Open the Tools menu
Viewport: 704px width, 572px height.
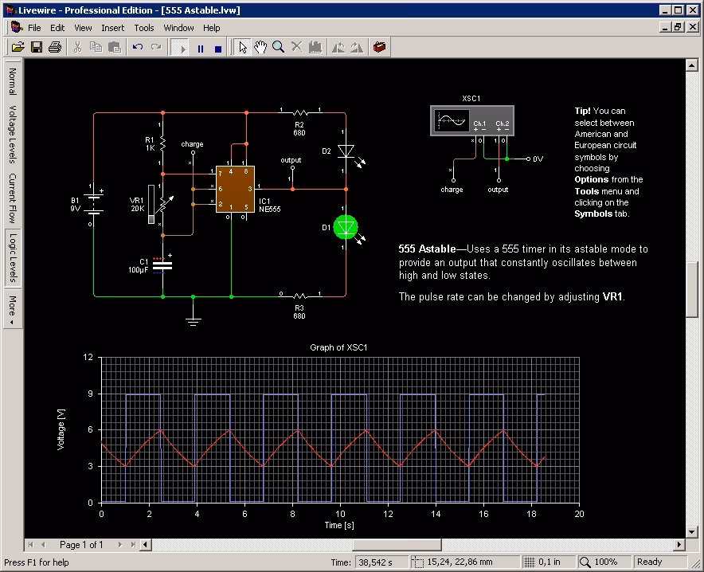(x=144, y=28)
